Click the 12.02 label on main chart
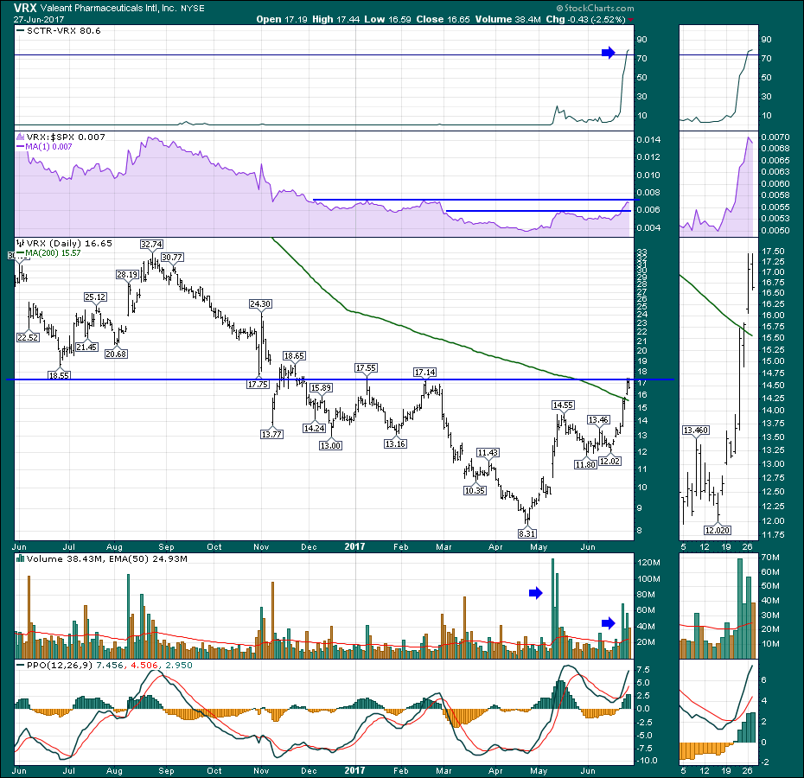 pos(610,461)
